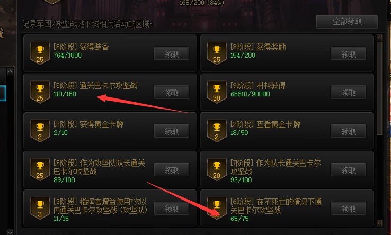
Task: Click the trophy badge for 获得奖励 achievement
Action: coord(217,53)
